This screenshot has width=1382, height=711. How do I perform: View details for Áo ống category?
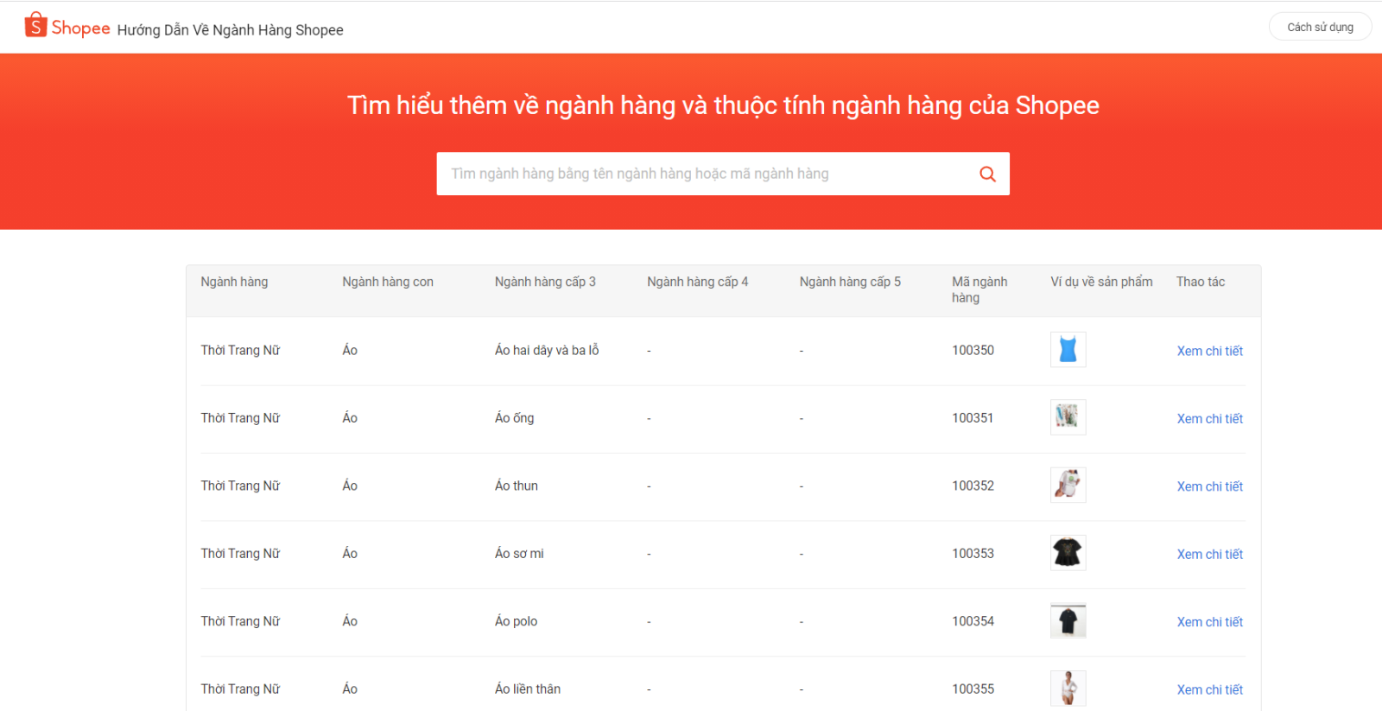point(1209,418)
